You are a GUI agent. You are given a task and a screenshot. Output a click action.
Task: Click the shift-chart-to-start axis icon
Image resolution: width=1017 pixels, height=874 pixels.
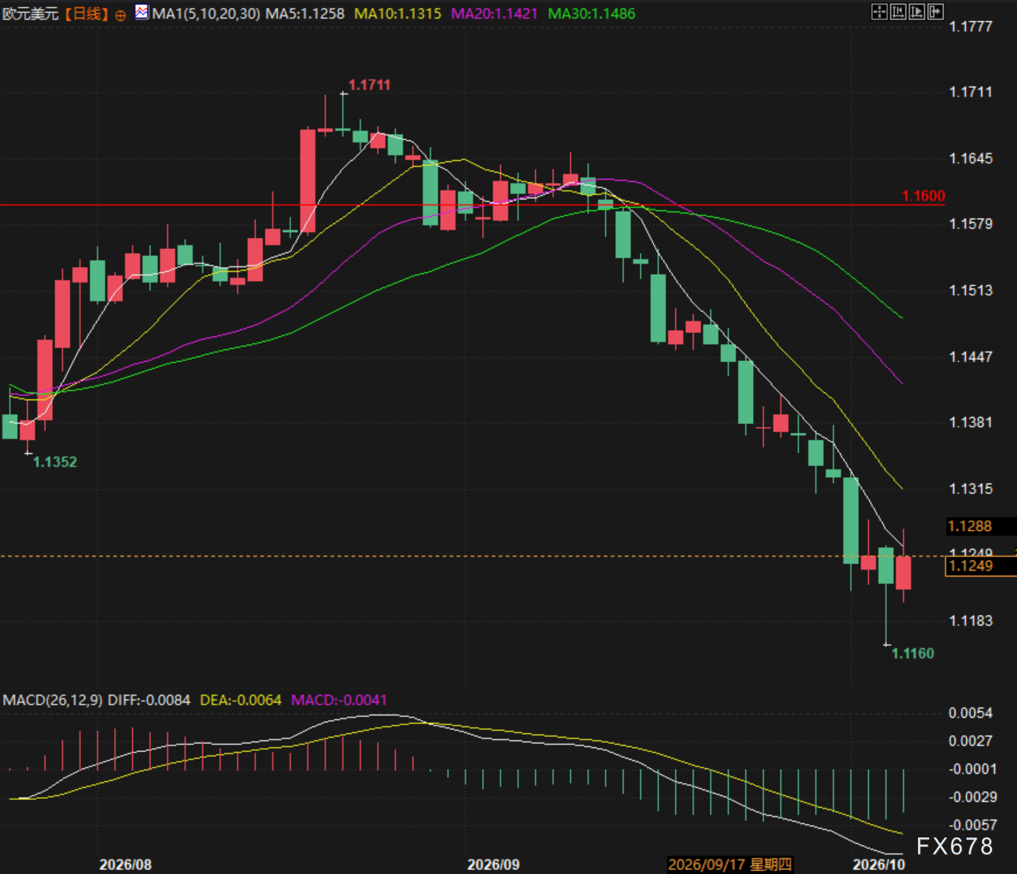click(x=898, y=12)
